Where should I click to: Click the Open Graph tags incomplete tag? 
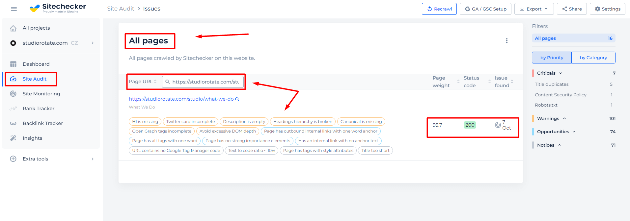[162, 131]
